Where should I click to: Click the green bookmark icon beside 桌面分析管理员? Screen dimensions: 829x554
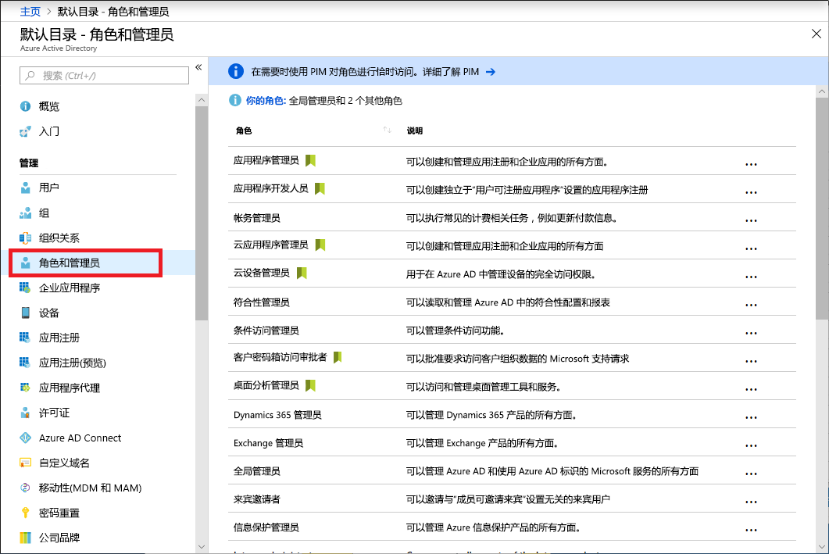click(310, 385)
